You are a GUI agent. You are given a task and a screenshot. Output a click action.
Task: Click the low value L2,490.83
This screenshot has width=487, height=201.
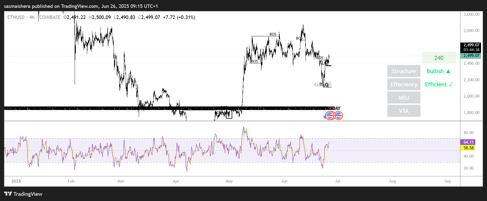click(x=124, y=17)
